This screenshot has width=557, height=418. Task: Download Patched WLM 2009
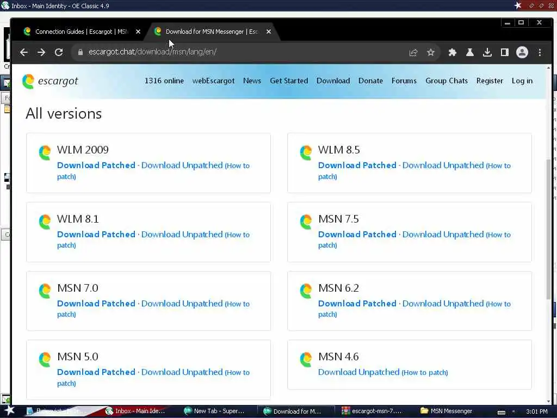click(x=96, y=165)
